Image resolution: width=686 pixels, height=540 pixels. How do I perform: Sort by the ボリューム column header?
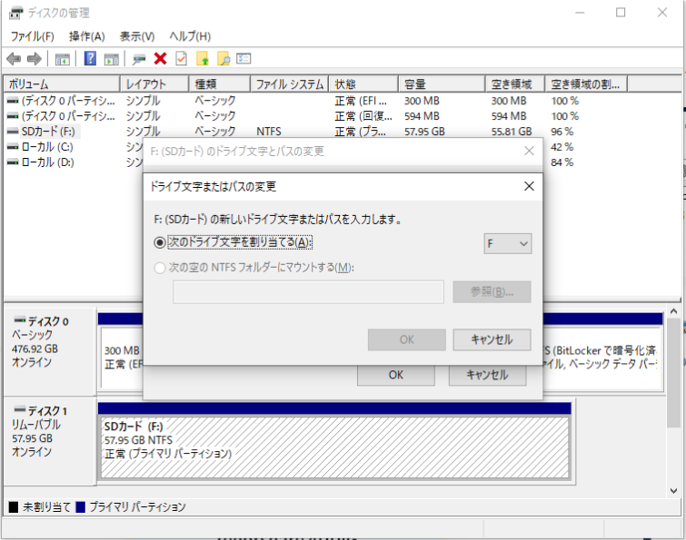point(62,83)
